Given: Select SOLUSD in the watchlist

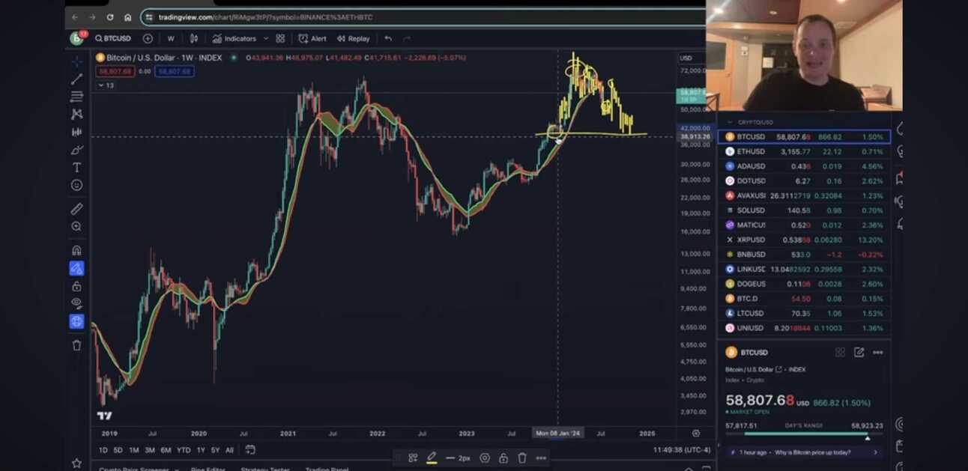Looking at the screenshot, I should 804,210.
